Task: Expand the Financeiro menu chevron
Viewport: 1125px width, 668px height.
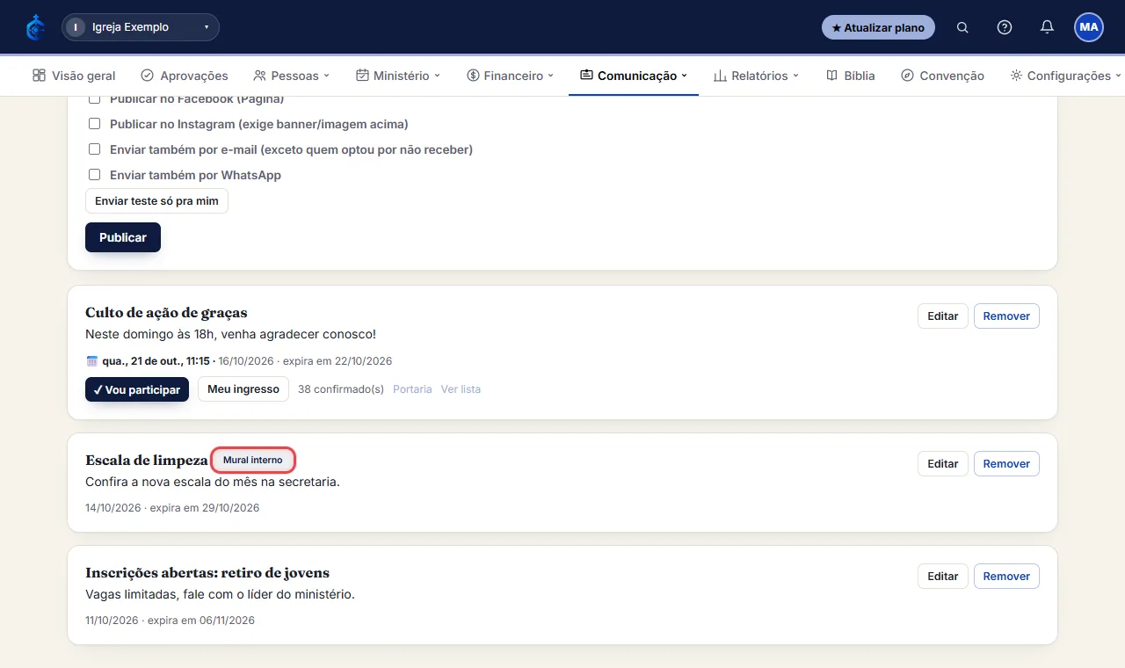Action: [x=551, y=76]
